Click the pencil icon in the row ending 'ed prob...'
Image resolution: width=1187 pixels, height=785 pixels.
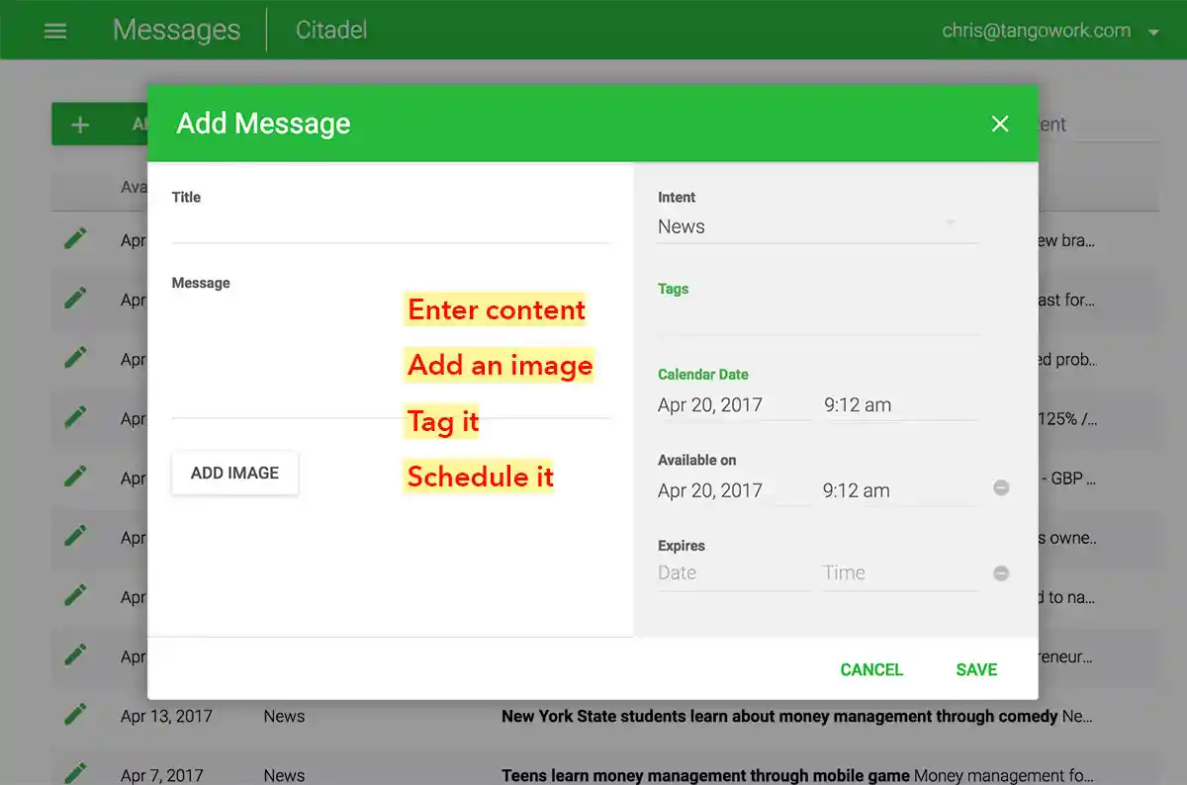tap(75, 357)
